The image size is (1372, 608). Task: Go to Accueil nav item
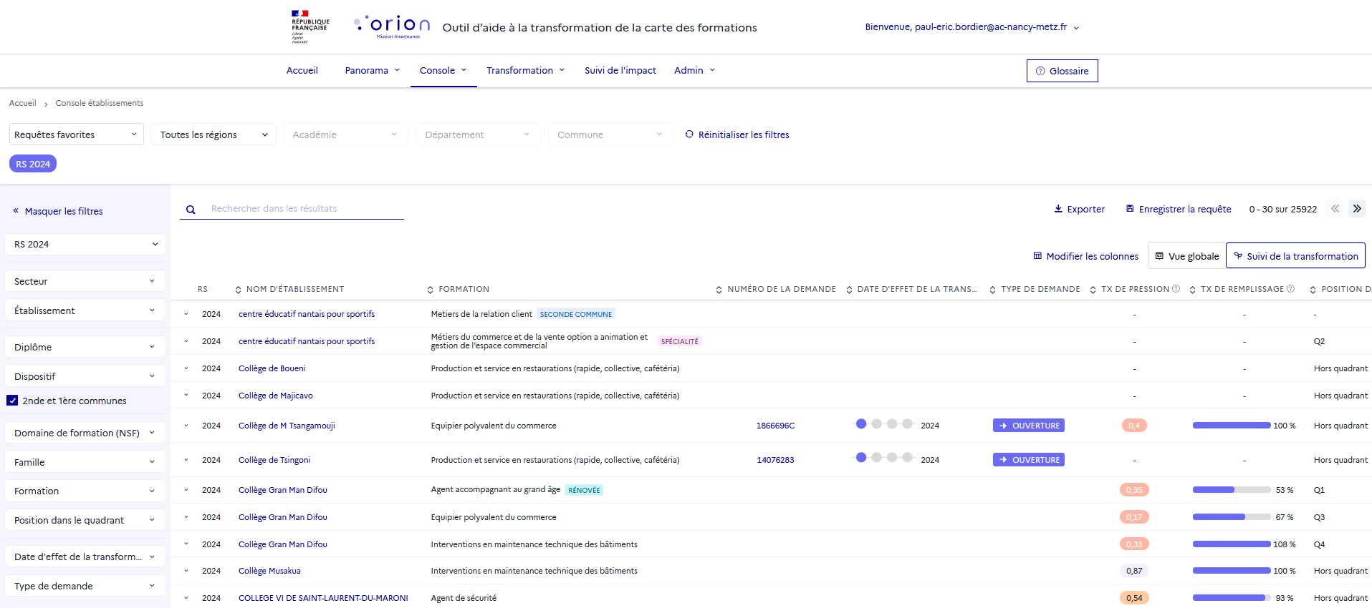[x=302, y=70]
